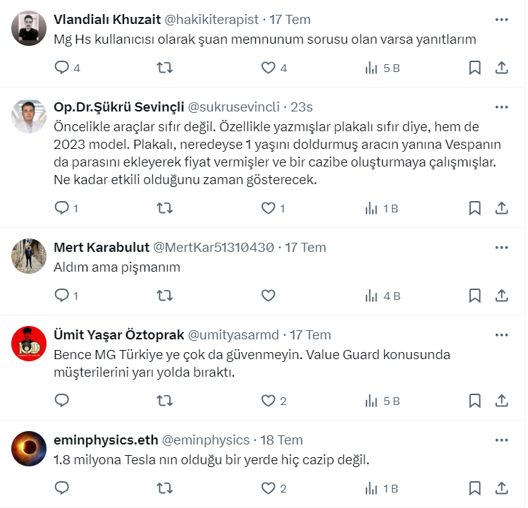Viewport: 528px width, 508px height.
Task: Retweet eminphysics.eth's tweet
Action: tap(164, 488)
